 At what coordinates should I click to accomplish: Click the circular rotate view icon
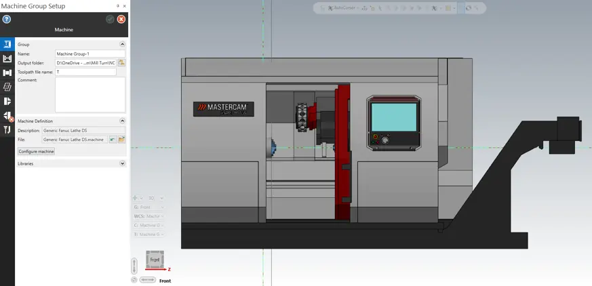(134, 280)
